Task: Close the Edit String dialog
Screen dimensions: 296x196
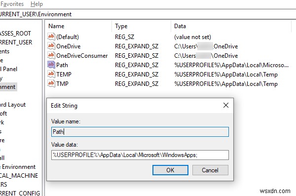Action: (226, 105)
